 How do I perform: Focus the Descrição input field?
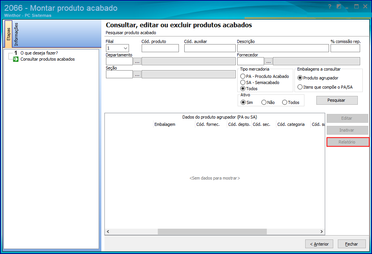[283, 48]
